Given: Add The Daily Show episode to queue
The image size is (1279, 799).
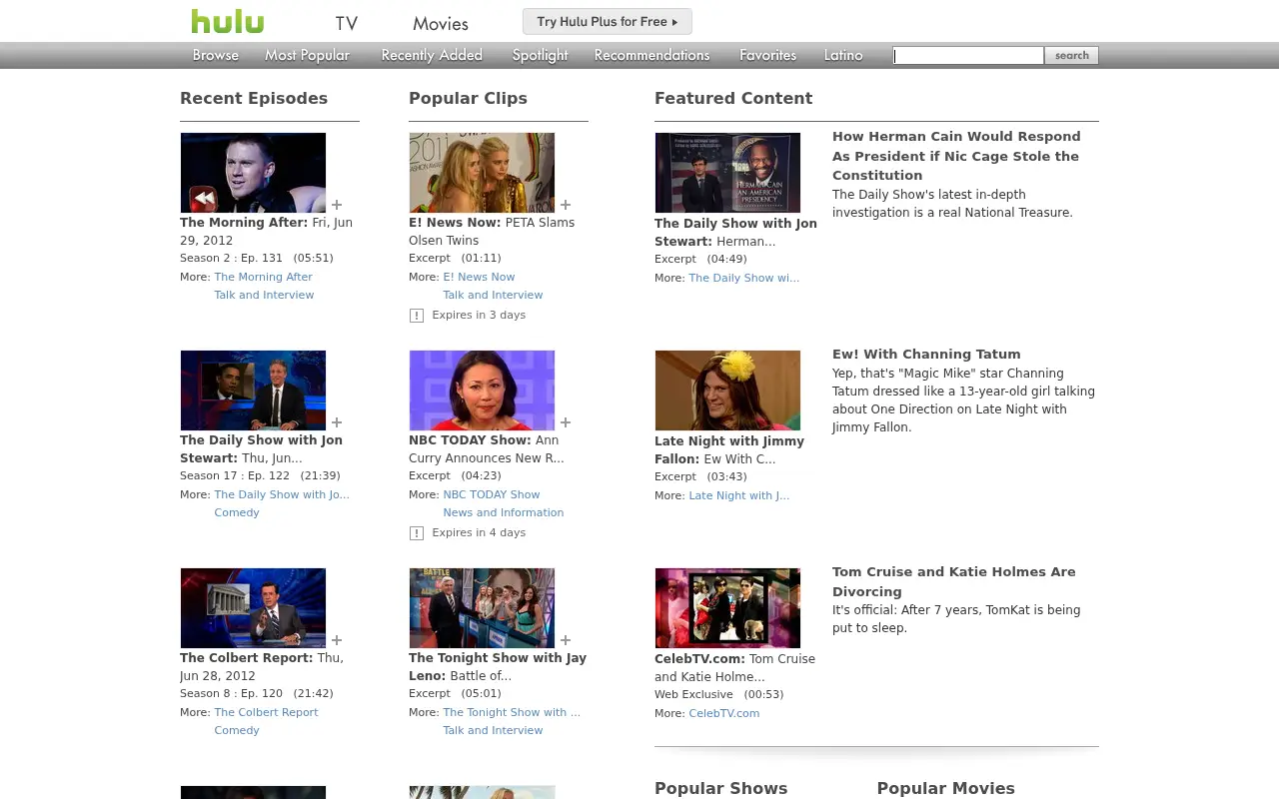Looking at the screenshot, I should 337,422.
